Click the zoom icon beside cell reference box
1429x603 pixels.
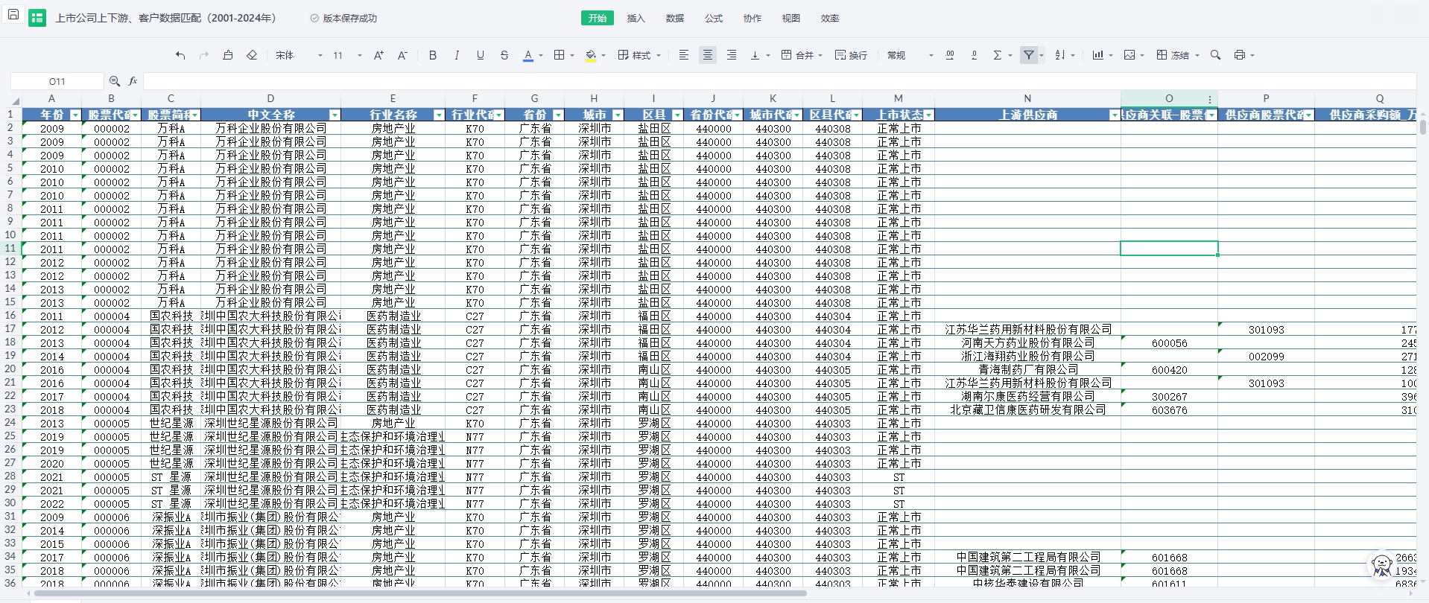coord(115,81)
